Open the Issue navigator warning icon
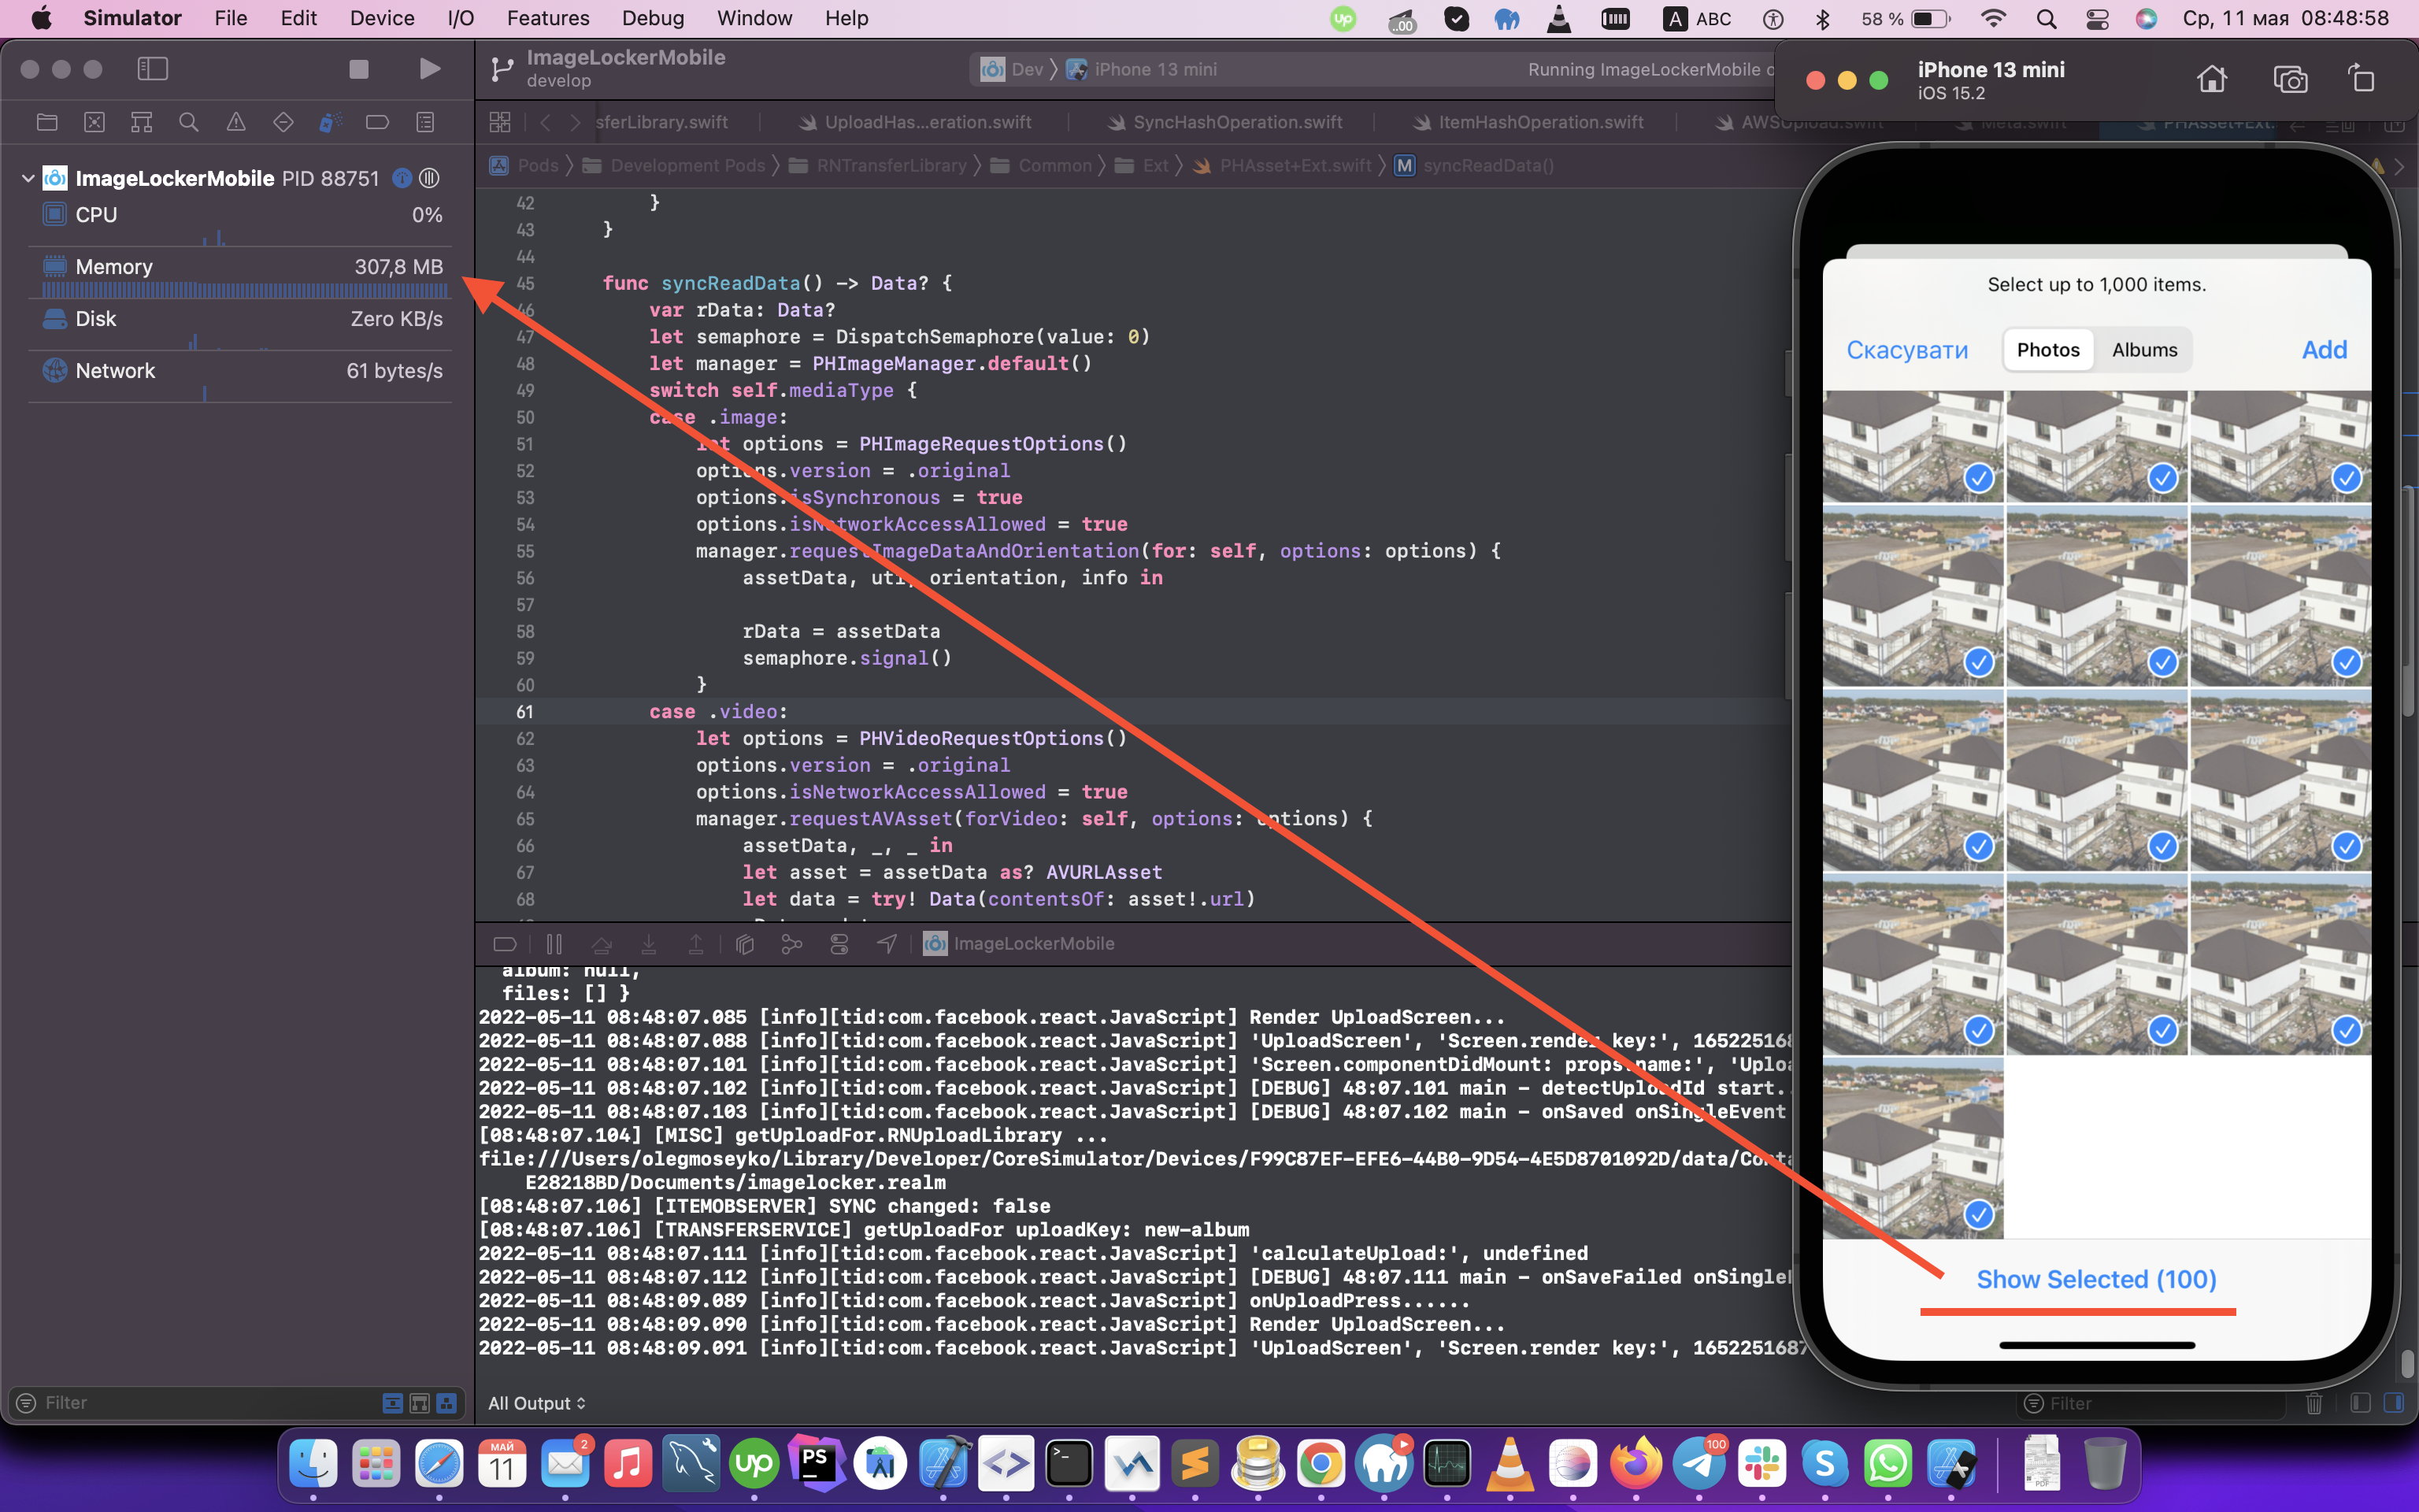The image size is (2419, 1512). pyautogui.click(x=236, y=122)
